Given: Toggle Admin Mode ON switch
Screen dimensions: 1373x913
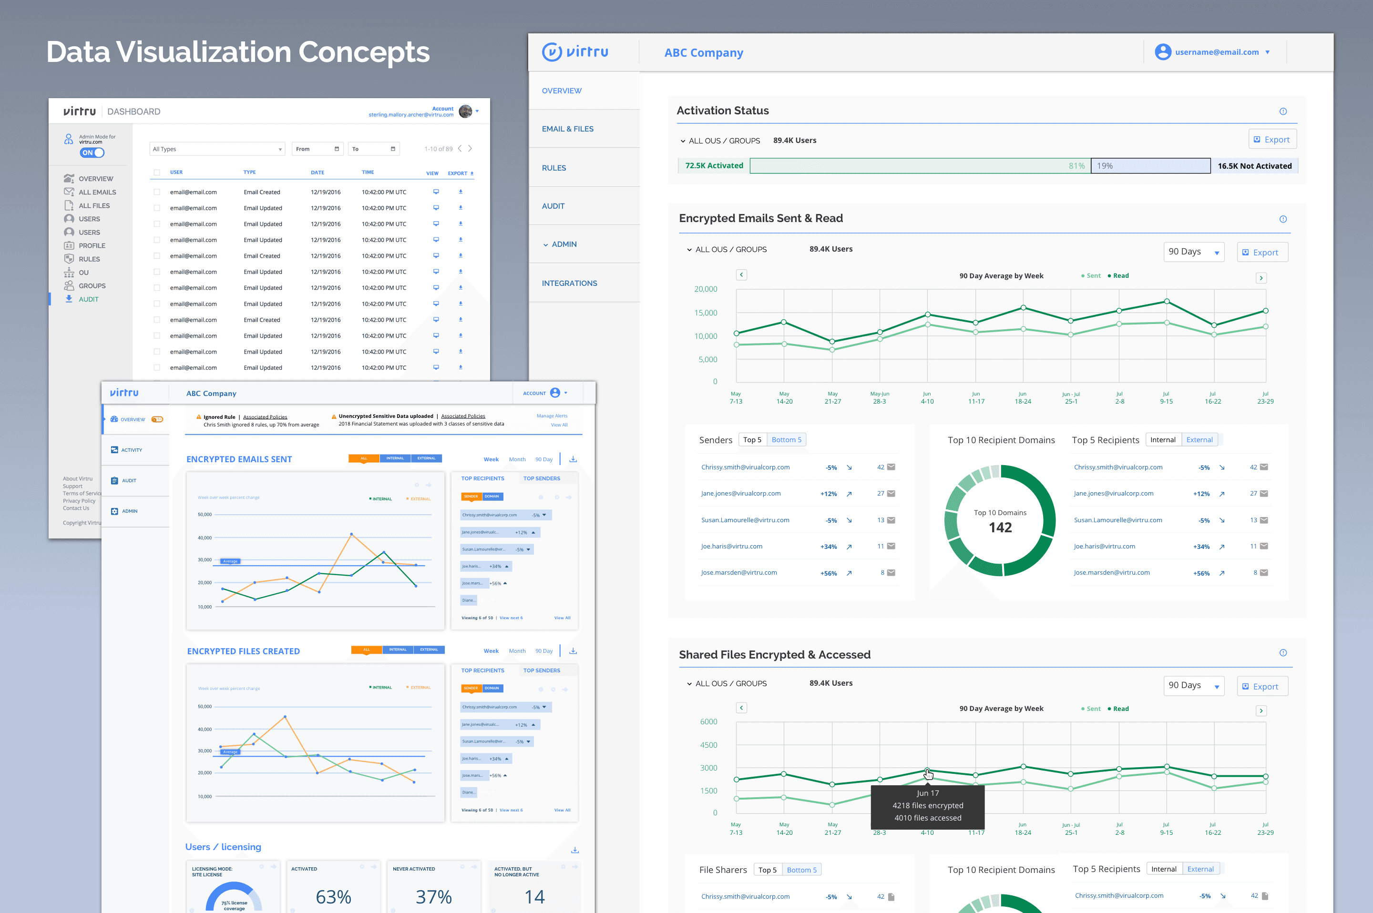Looking at the screenshot, I should coord(92,152).
